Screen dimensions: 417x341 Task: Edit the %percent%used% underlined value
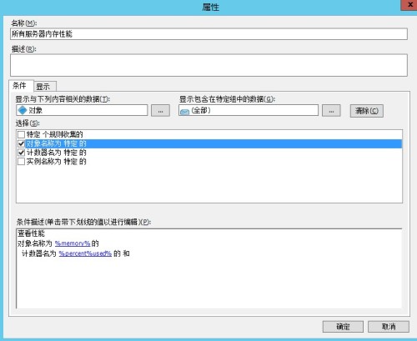pos(85,253)
